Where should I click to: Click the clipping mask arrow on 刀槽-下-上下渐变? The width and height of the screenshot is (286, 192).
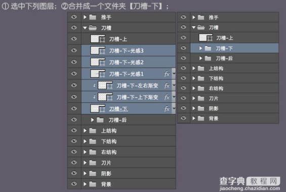[x=94, y=97]
